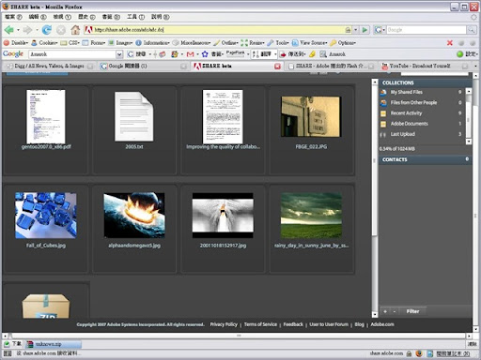Open the Forms dropdown in developer toolbar

pyautogui.click(x=94, y=43)
